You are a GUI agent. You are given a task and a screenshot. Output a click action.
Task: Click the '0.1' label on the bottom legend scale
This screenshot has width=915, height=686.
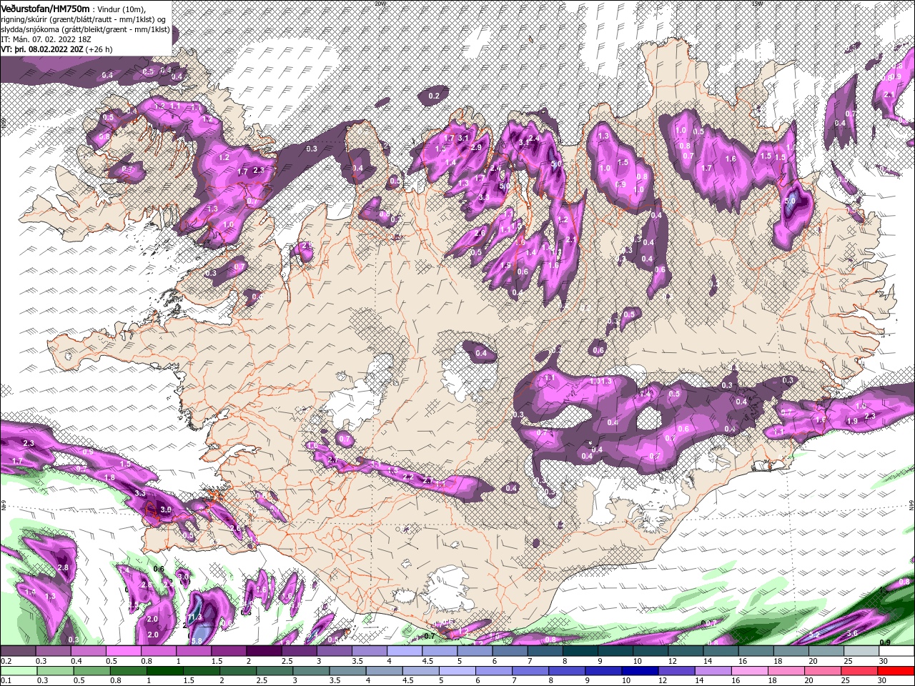coord(6,681)
